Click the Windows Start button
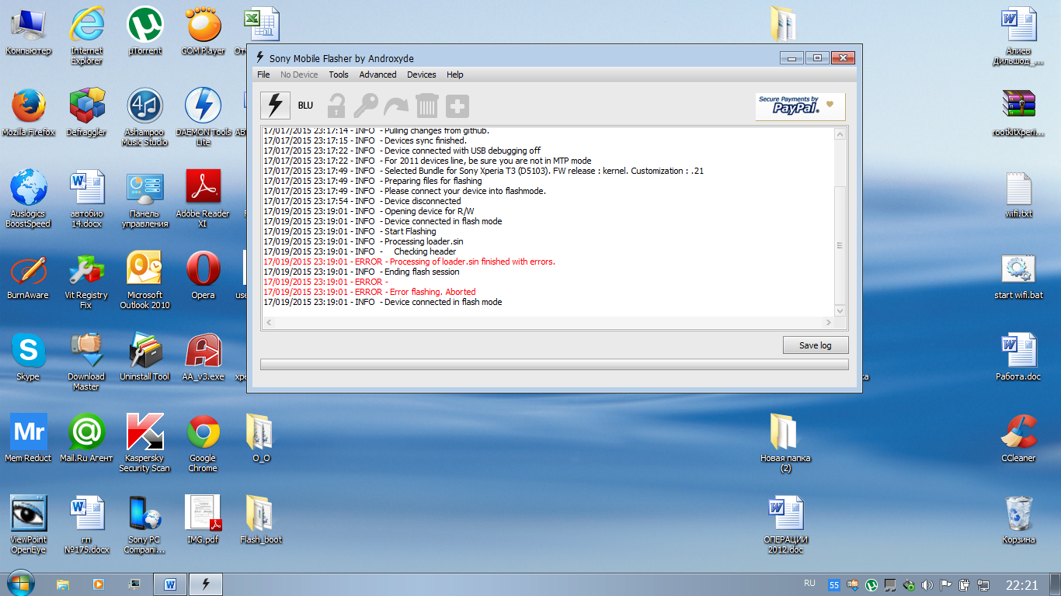 (20, 584)
